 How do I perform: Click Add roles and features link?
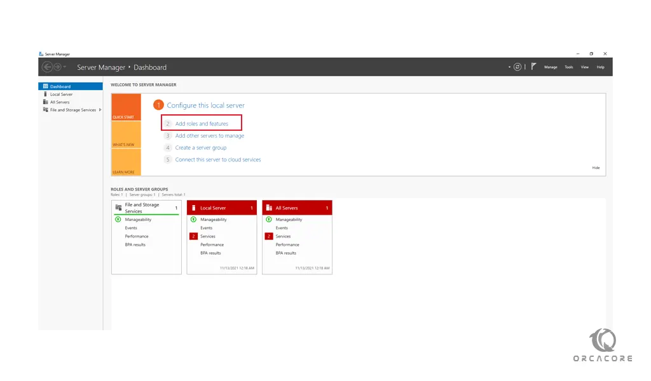click(202, 124)
